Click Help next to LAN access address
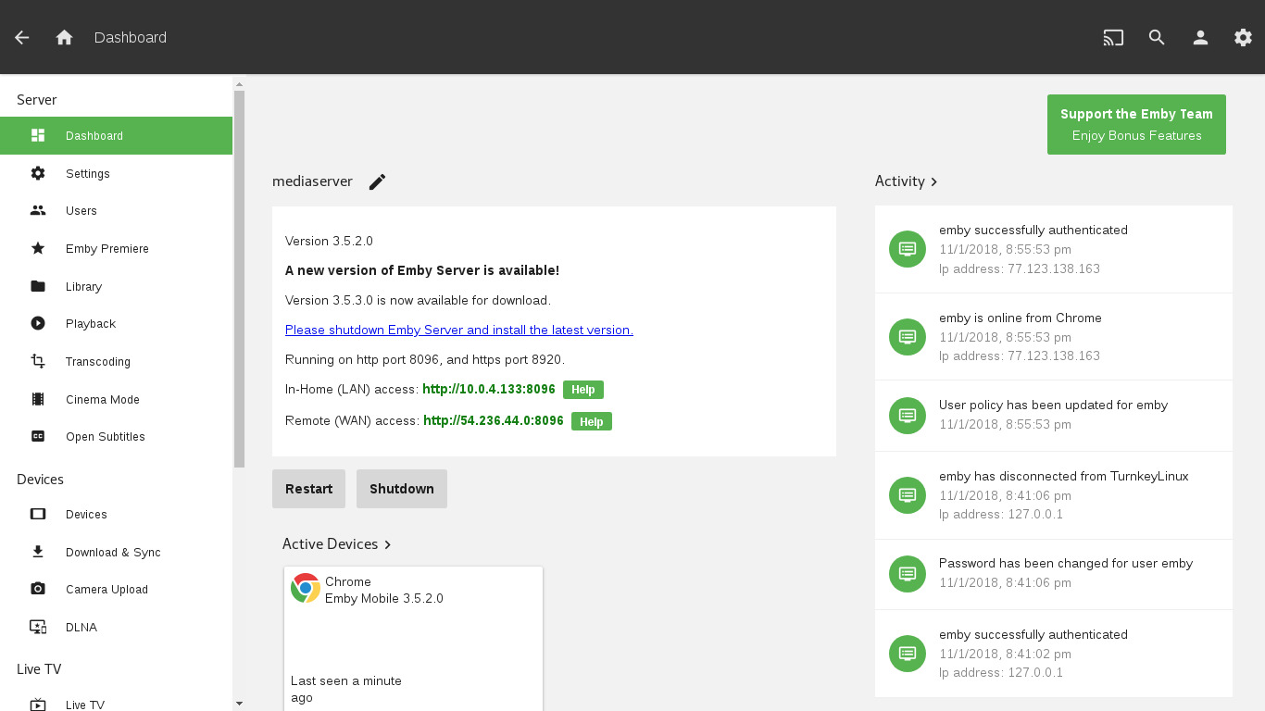This screenshot has height=711, width=1265. pyautogui.click(x=582, y=390)
